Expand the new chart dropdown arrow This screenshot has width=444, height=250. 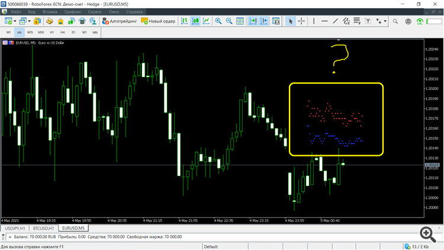pyautogui.click(x=15, y=21)
